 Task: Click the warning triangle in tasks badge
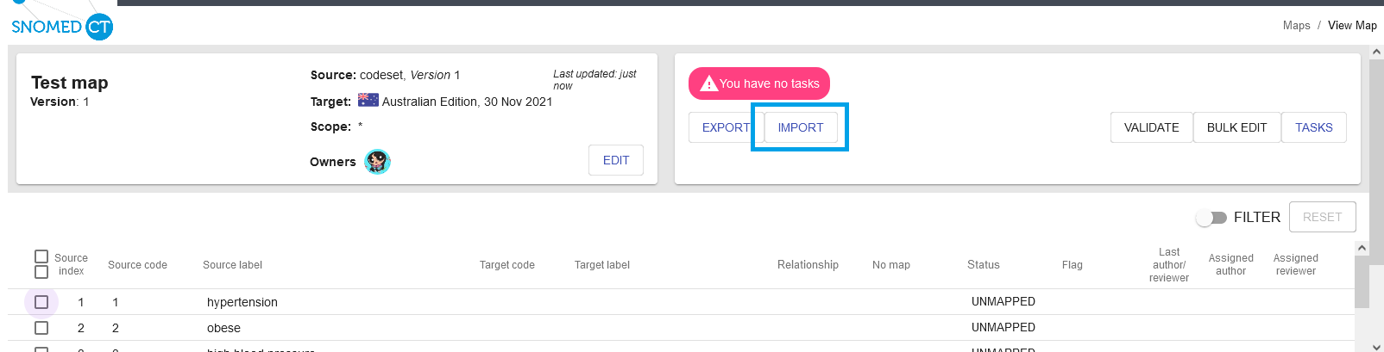point(708,83)
